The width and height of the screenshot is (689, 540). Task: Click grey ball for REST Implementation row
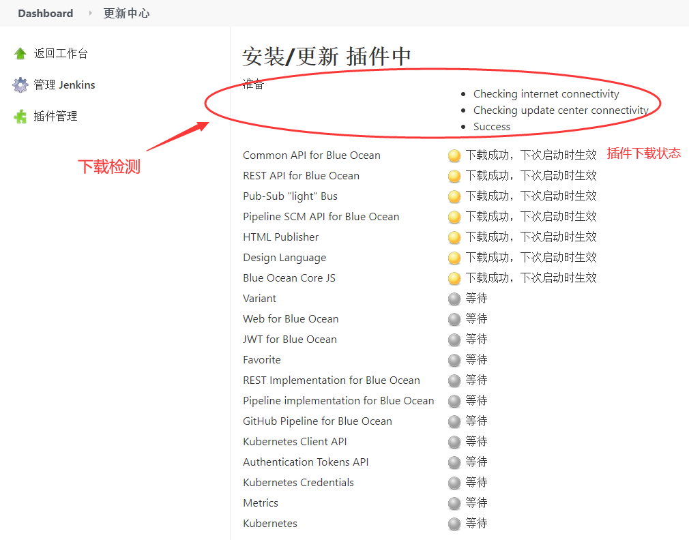pyautogui.click(x=454, y=380)
